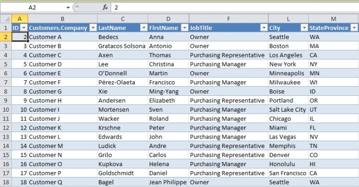Viewport: 359px width, 187px height.
Task: Click City cell San Francisco
Action: 288,173
